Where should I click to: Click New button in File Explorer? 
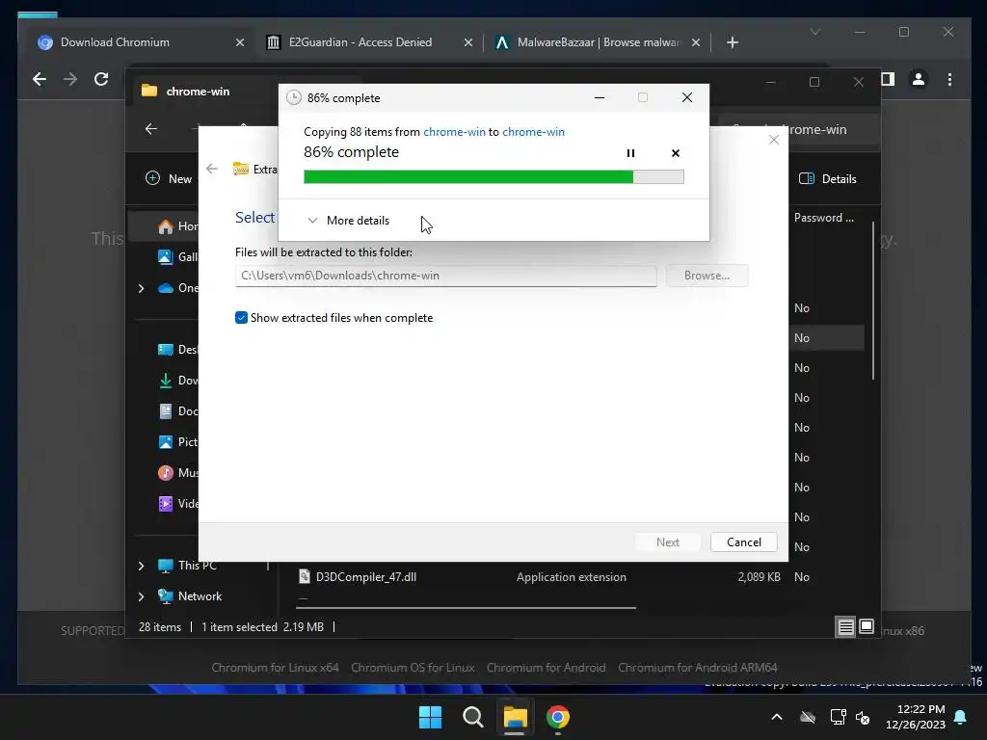(x=170, y=178)
